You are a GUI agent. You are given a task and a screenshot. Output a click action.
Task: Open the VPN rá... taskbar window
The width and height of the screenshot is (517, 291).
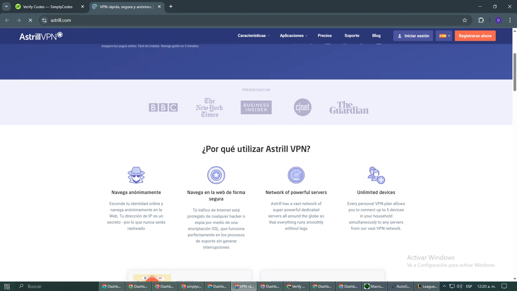pyautogui.click(x=244, y=286)
